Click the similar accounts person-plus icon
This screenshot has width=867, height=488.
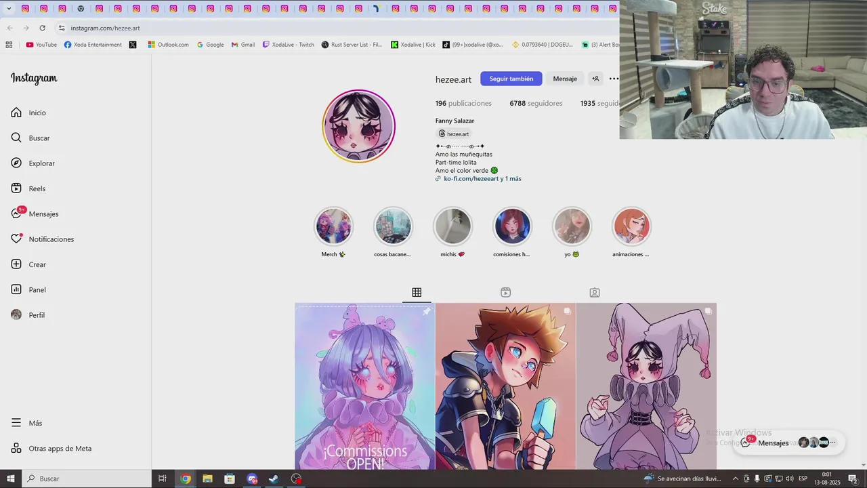pyautogui.click(x=595, y=79)
